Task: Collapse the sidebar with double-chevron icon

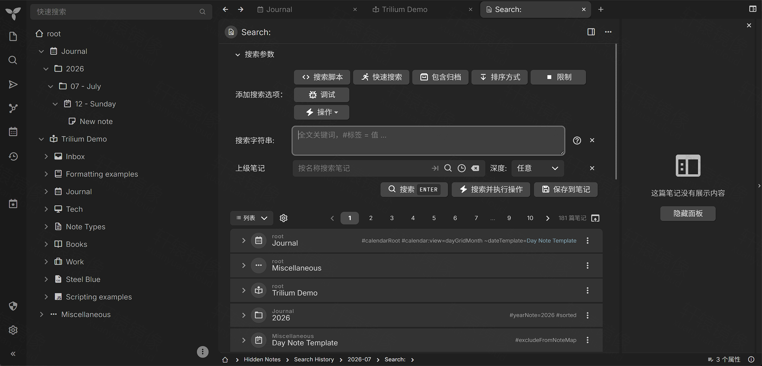Action: click(x=13, y=354)
